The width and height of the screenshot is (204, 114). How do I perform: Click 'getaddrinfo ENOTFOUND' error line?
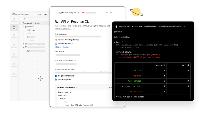[139, 57]
